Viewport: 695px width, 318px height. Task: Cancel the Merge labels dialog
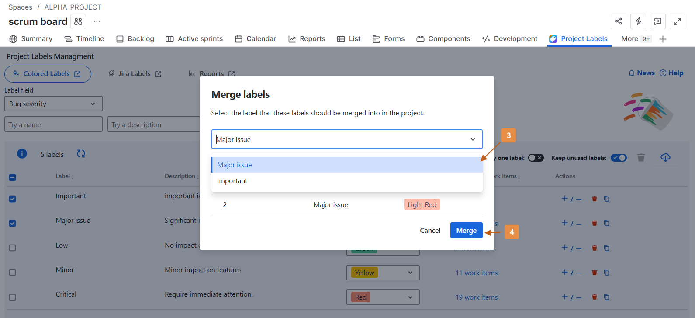point(430,230)
